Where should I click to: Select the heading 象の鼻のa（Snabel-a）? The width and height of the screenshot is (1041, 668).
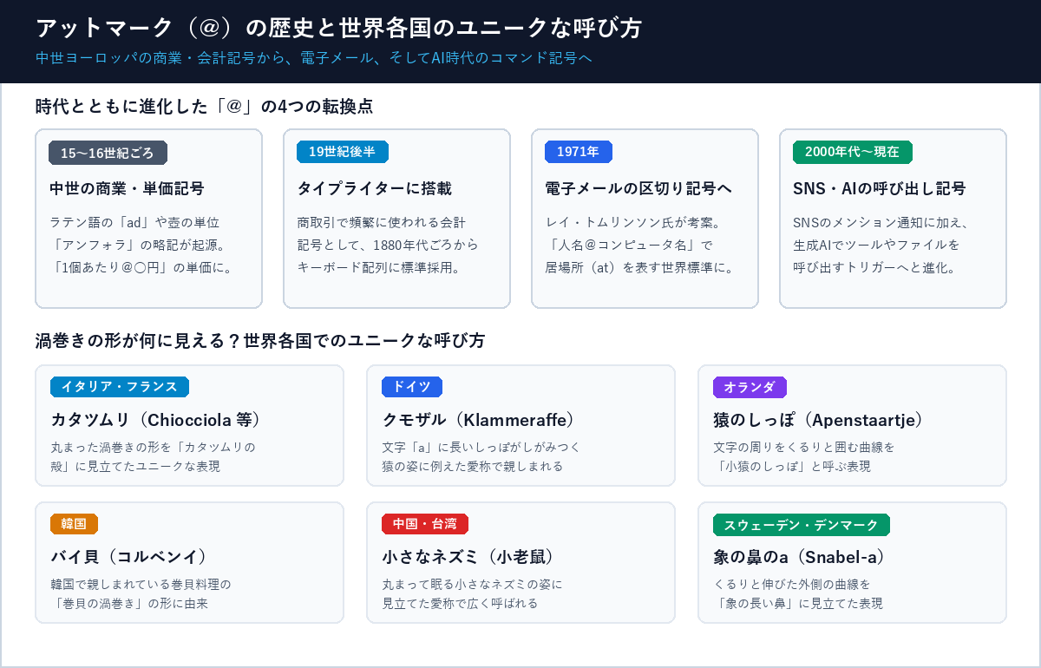coord(800,557)
